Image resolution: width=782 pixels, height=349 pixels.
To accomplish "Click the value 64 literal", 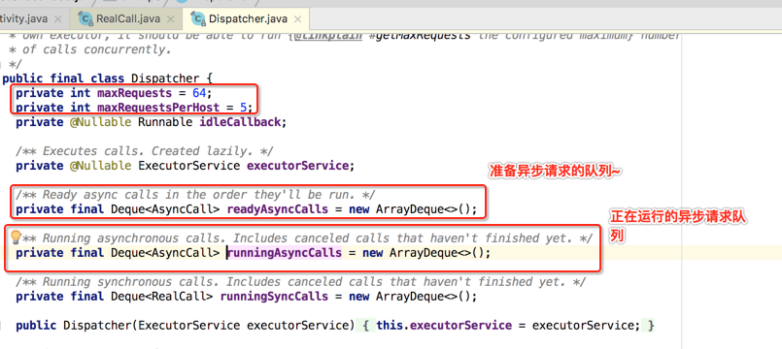I will click(x=199, y=93).
